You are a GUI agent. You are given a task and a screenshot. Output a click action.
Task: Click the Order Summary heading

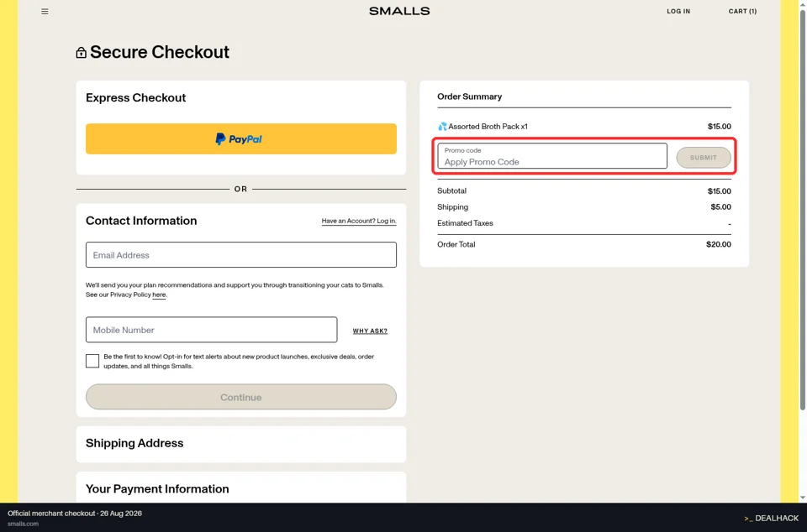469,96
